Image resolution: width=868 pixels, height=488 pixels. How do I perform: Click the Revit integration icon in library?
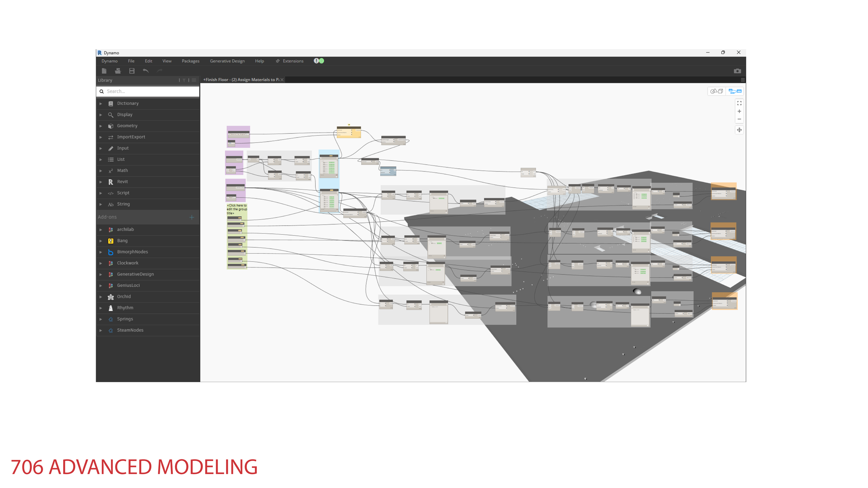(111, 182)
